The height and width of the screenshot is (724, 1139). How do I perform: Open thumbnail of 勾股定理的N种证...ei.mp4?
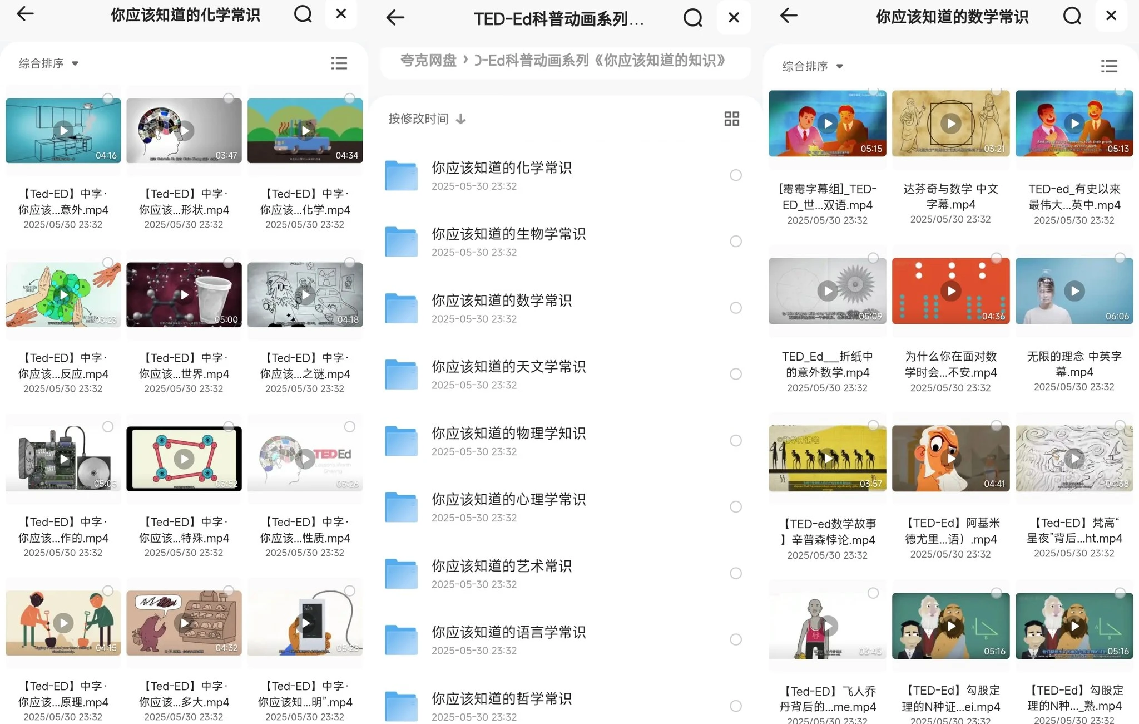(950, 626)
